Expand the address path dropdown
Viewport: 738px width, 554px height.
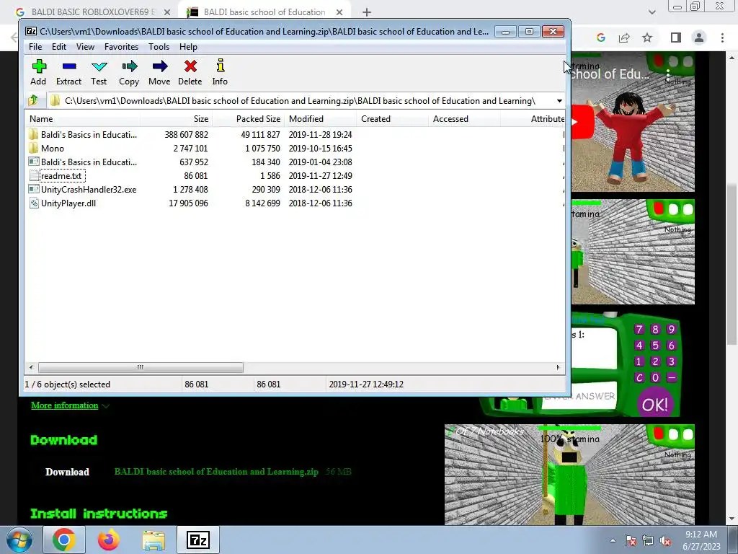coord(559,101)
